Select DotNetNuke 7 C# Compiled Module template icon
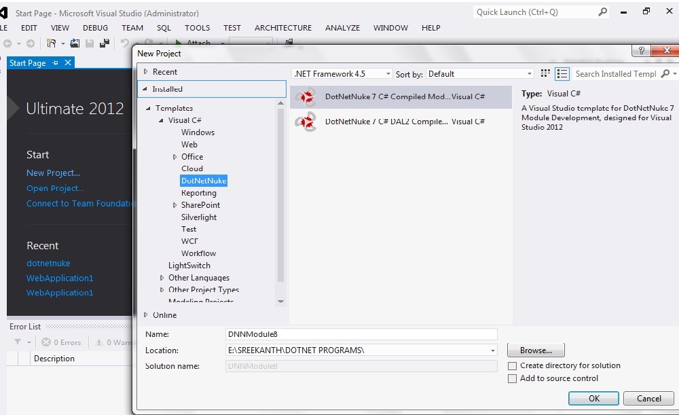The height and width of the screenshot is (415, 679). (x=306, y=96)
